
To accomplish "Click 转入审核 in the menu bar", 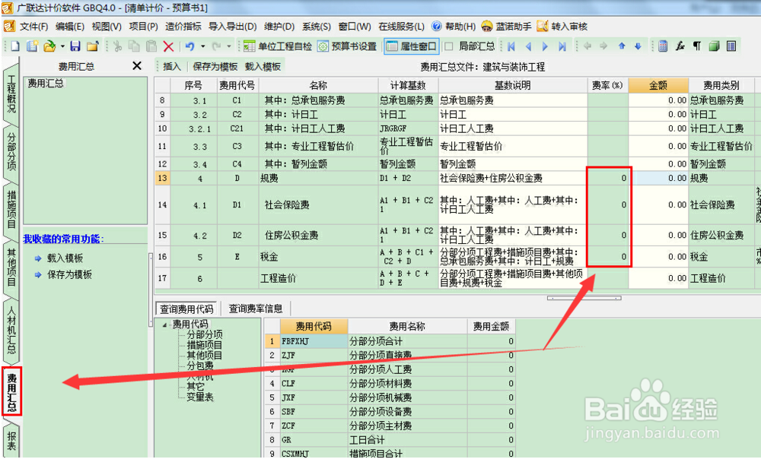I will pyautogui.click(x=562, y=26).
